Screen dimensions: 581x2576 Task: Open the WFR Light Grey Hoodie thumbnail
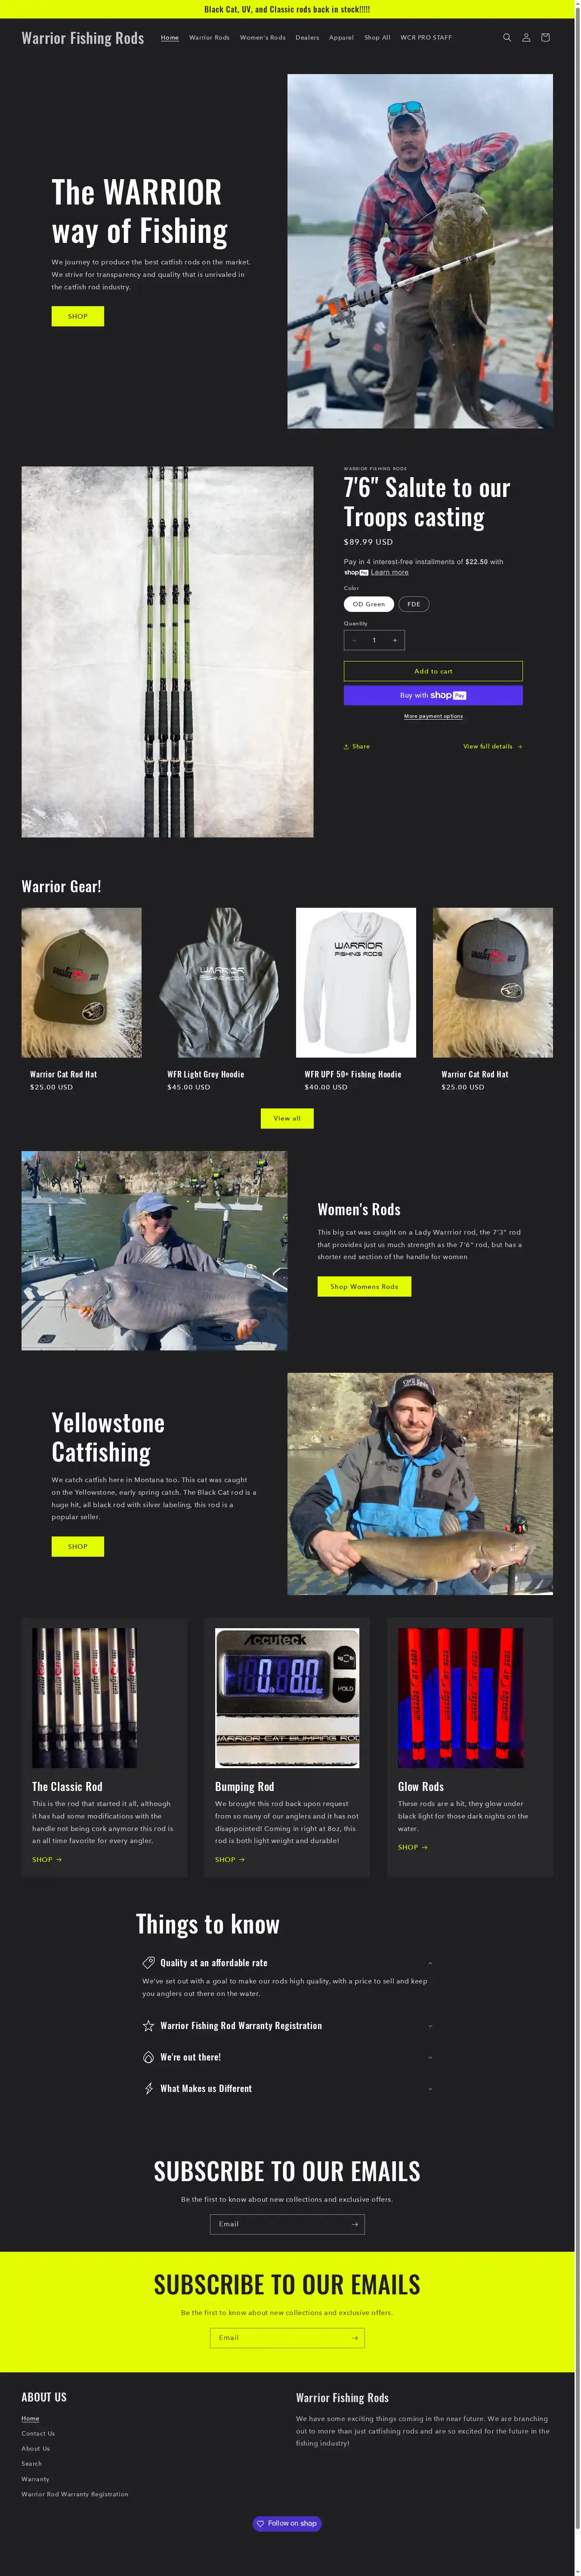click(219, 982)
